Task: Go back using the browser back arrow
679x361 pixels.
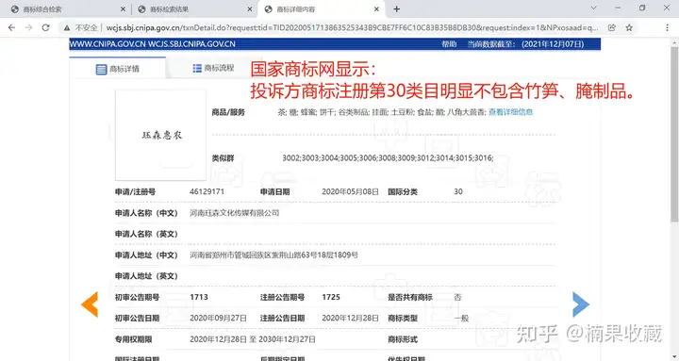Action: click(11, 27)
